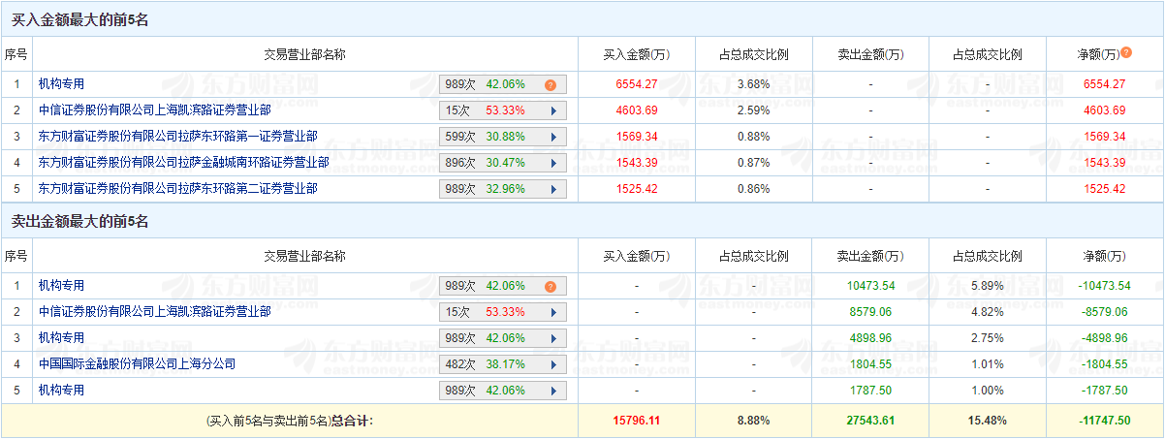Open 中信证券上海凯滨路 link in sell table
This screenshot has width=1165, height=439.
[154, 312]
